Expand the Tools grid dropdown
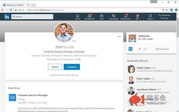 tap(150, 17)
